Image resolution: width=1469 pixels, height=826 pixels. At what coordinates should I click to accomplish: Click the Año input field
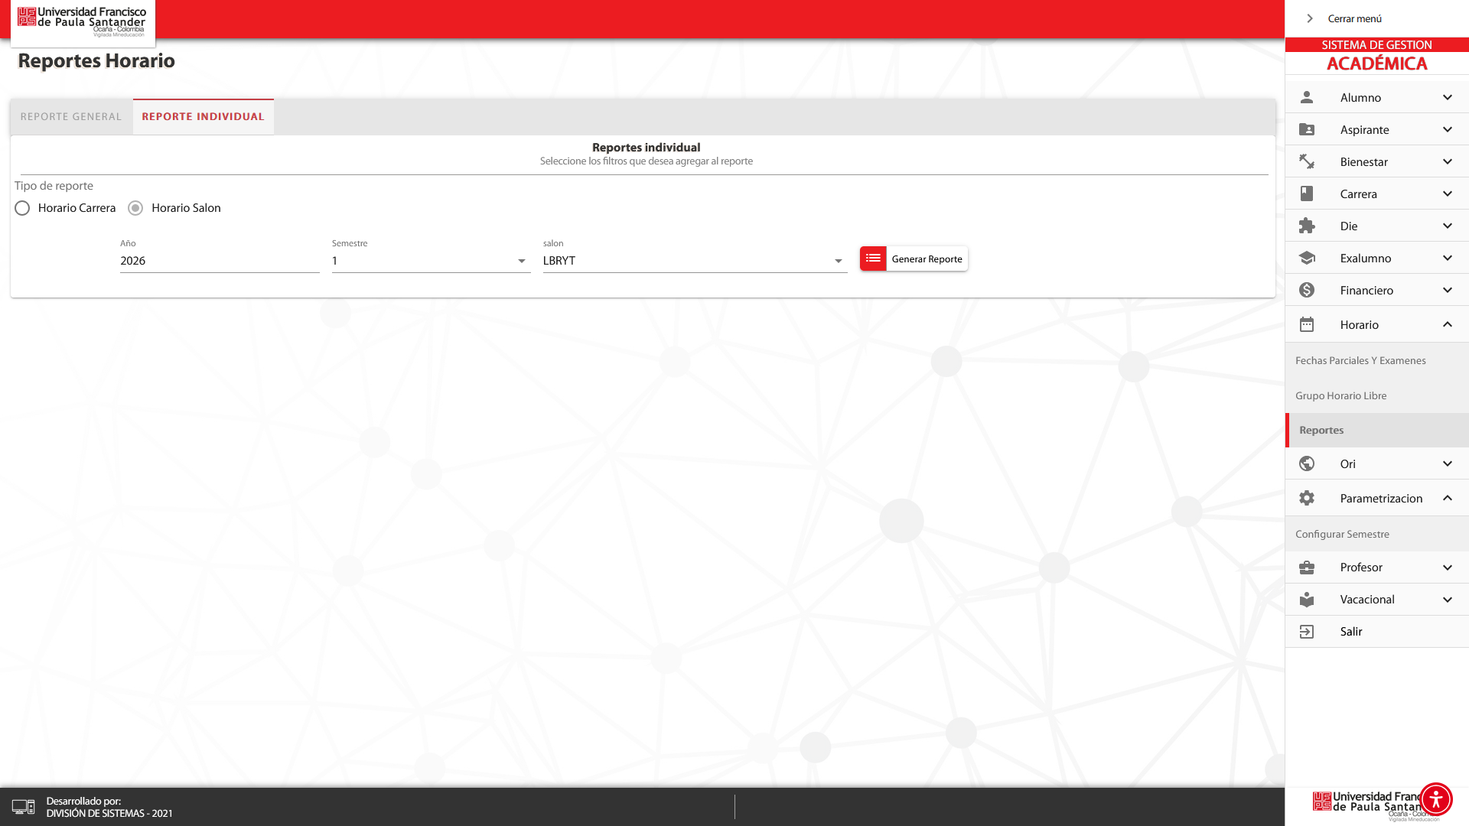(219, 261)
